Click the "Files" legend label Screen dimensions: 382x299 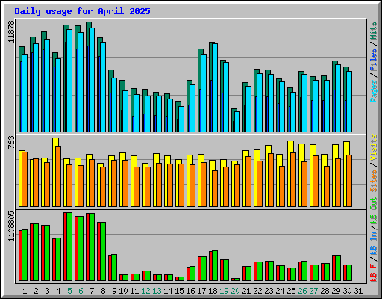(374, 60)
